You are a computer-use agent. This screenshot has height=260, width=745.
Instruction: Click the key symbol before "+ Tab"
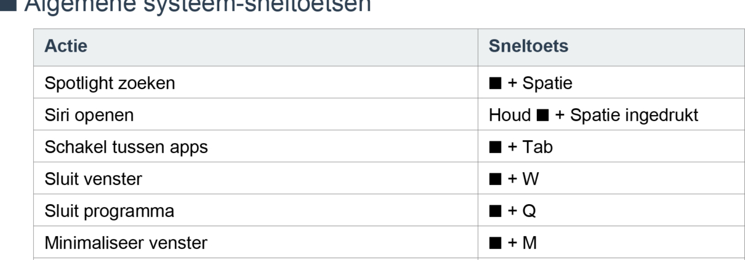[495, 148]
